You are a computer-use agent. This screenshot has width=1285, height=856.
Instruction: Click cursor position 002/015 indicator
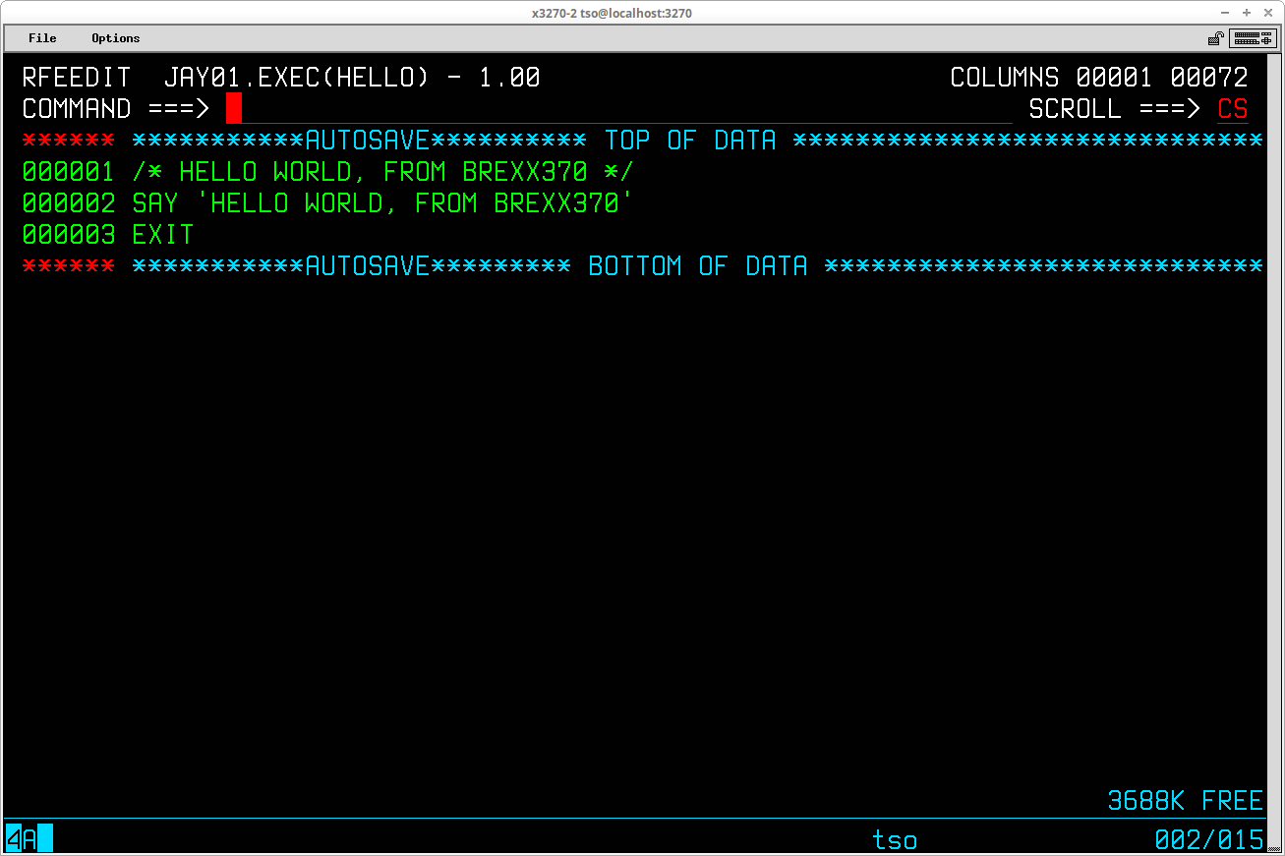click(x=1209, y=839)
